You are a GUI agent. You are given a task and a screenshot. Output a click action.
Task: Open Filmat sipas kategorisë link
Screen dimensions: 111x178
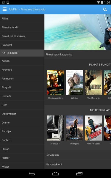click(x=78, y=55)
